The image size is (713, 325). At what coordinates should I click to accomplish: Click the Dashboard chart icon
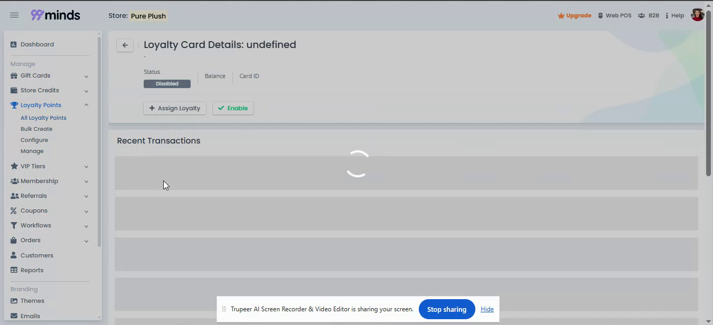pyautogui.click(x=14, y=44)
